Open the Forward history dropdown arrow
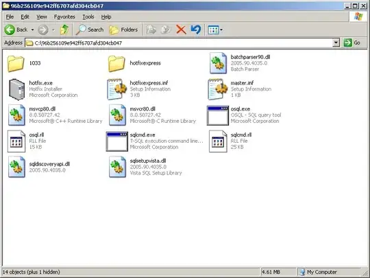This screenshot has width=370, height=278. click(x=53, y=30)
